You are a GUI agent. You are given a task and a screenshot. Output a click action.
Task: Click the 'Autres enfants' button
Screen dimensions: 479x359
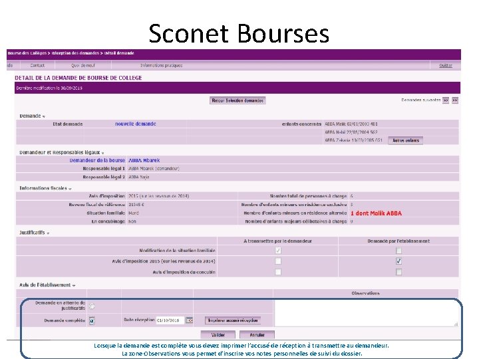pyautogui.click(x=405, y=140)
